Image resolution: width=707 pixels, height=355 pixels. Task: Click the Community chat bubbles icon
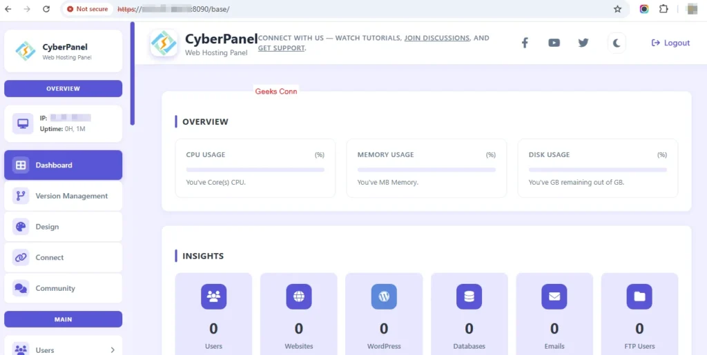[21, 288]
